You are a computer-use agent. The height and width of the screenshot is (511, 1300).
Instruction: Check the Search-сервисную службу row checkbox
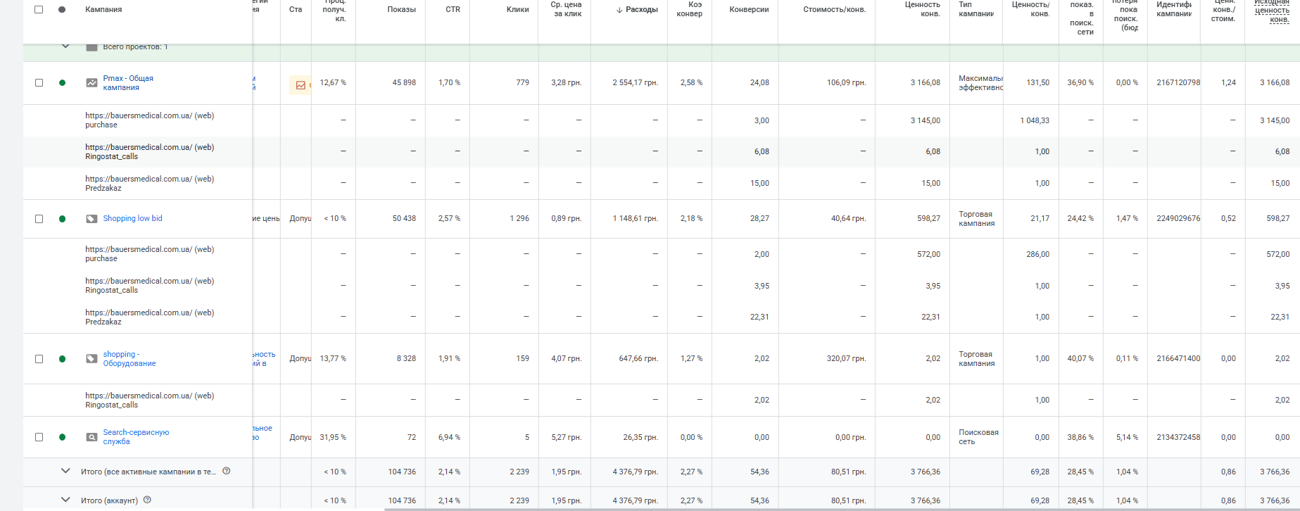[x=39, y=437]
